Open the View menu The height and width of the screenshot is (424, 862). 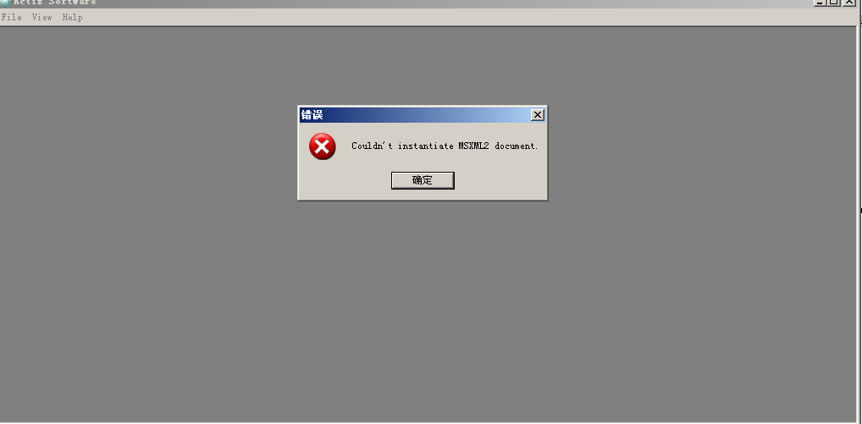point(41,17)
